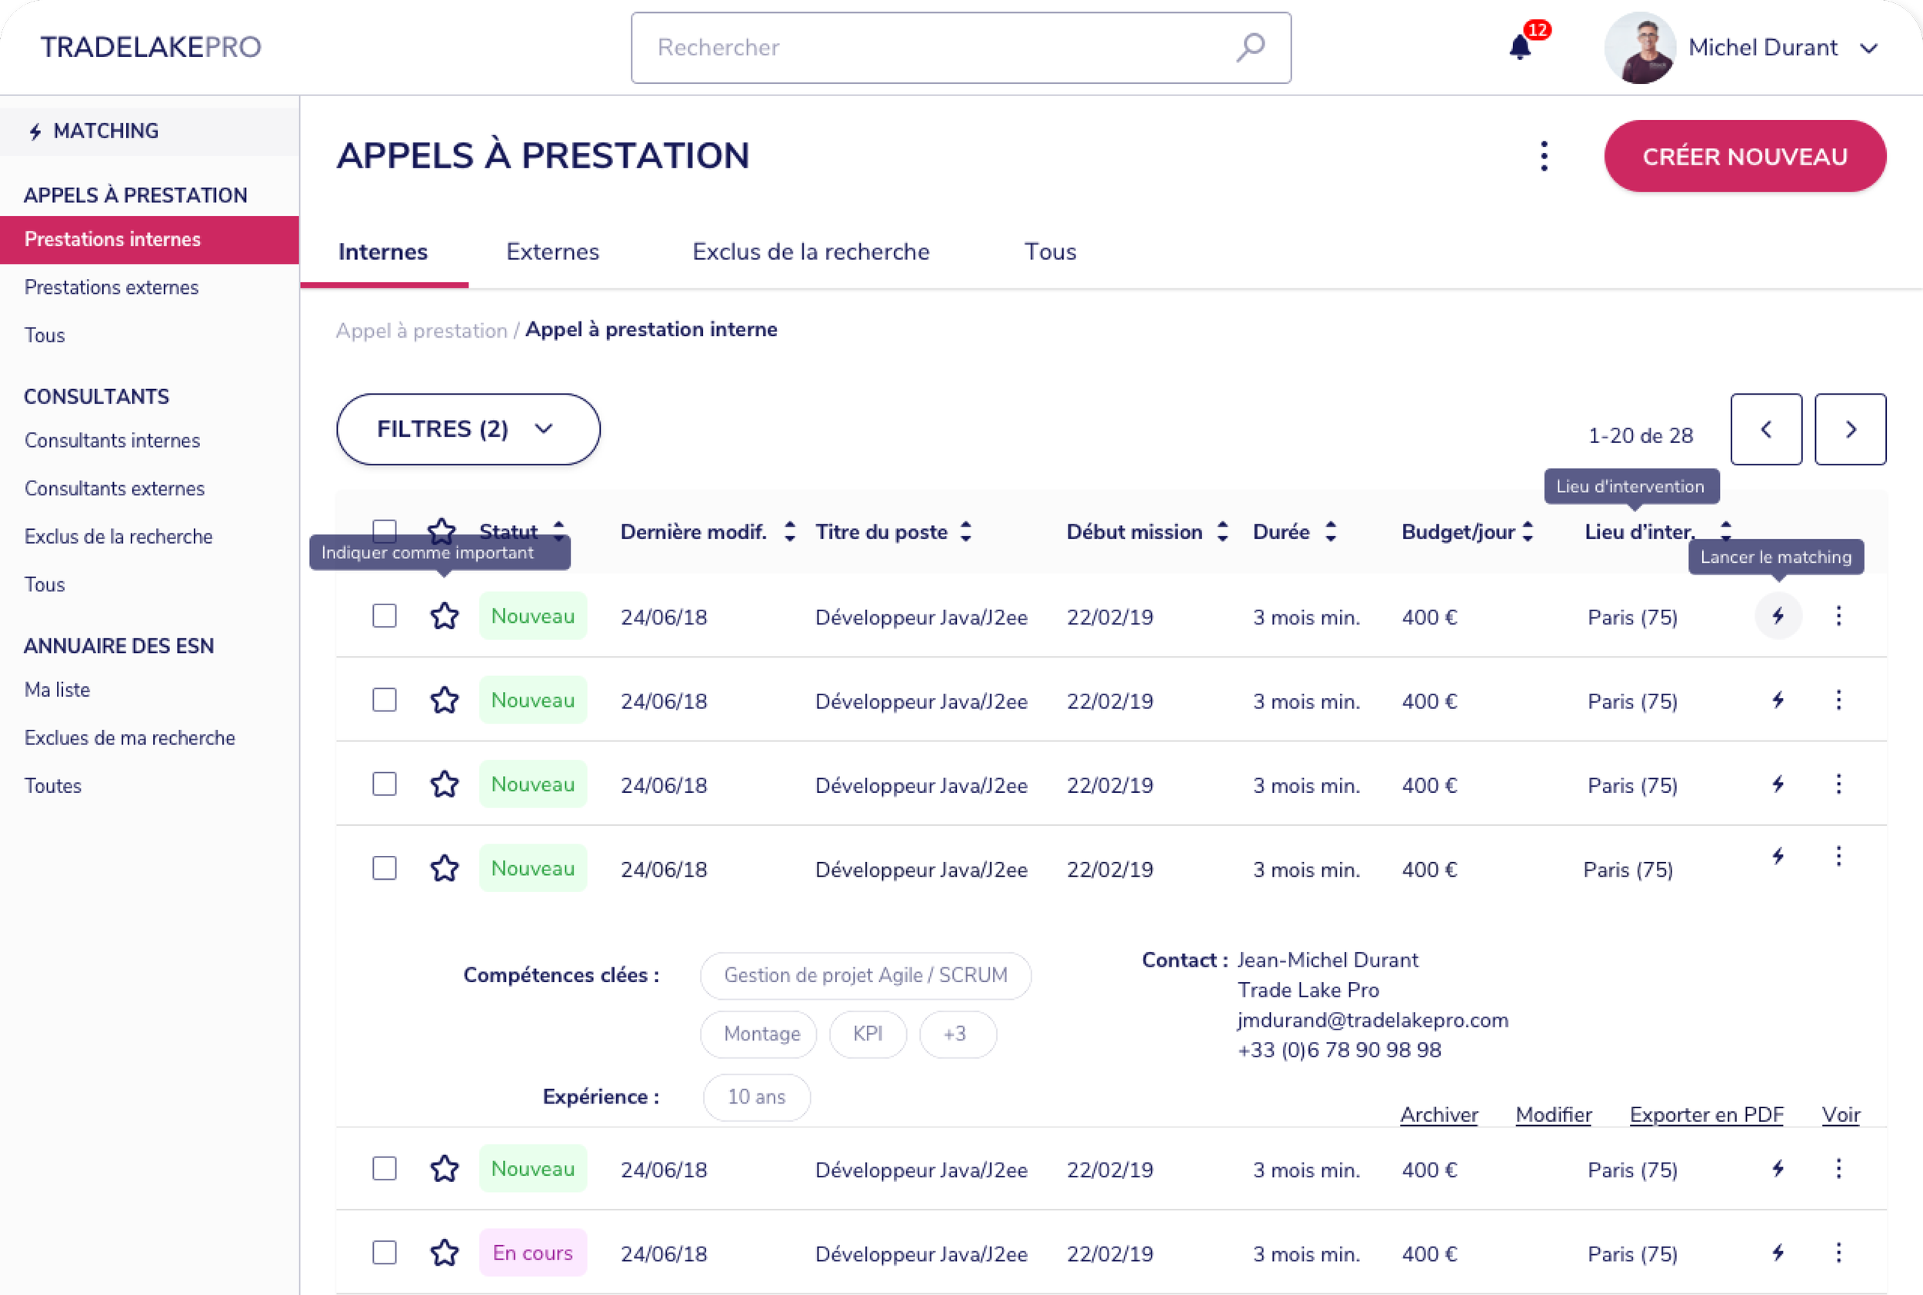
Task: Launch matching on the first row
Action: [1778, 616]
